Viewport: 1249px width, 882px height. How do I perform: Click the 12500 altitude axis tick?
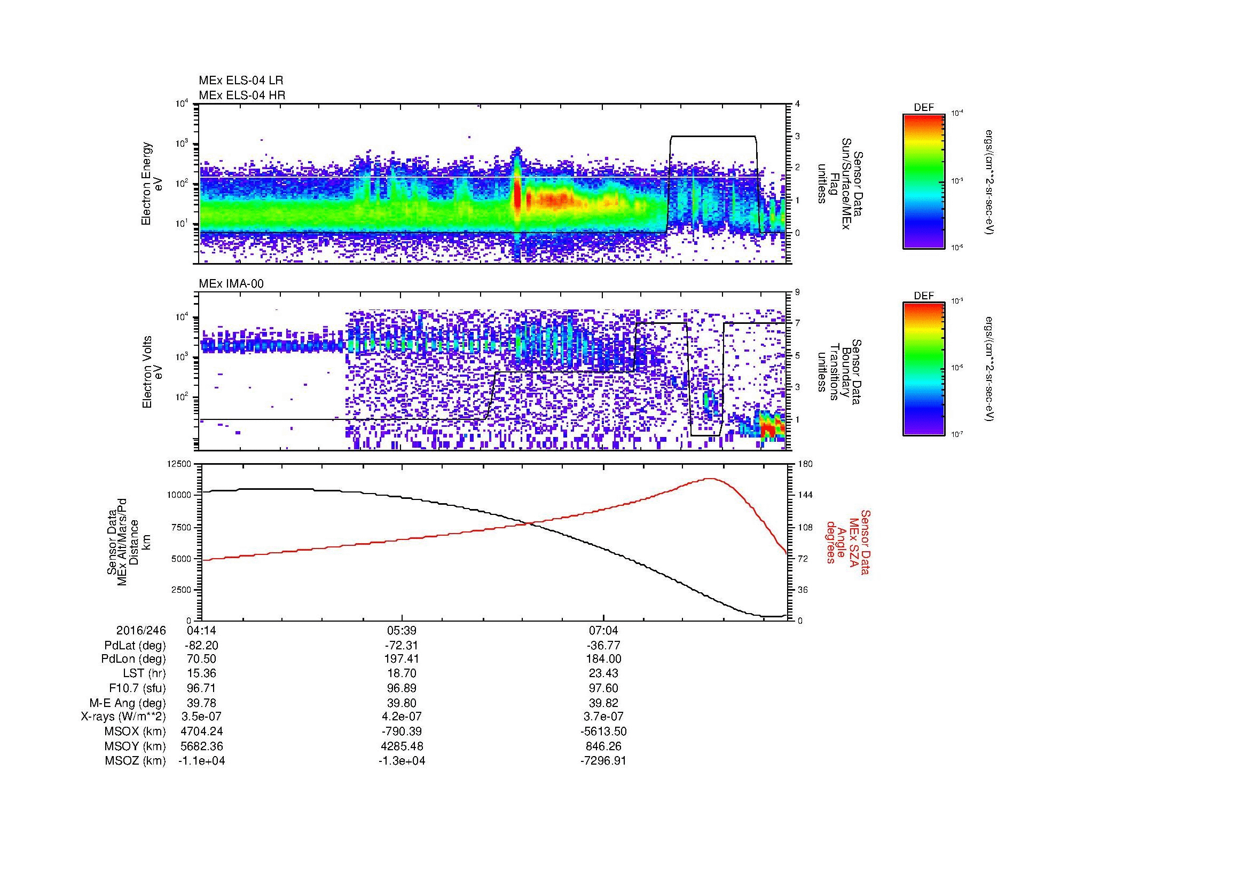click(179, 464)
